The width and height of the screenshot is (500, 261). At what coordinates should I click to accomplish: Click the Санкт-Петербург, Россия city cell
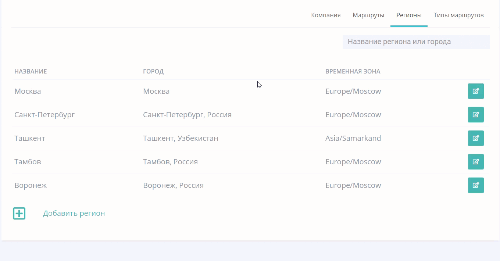tap(187, 115)
